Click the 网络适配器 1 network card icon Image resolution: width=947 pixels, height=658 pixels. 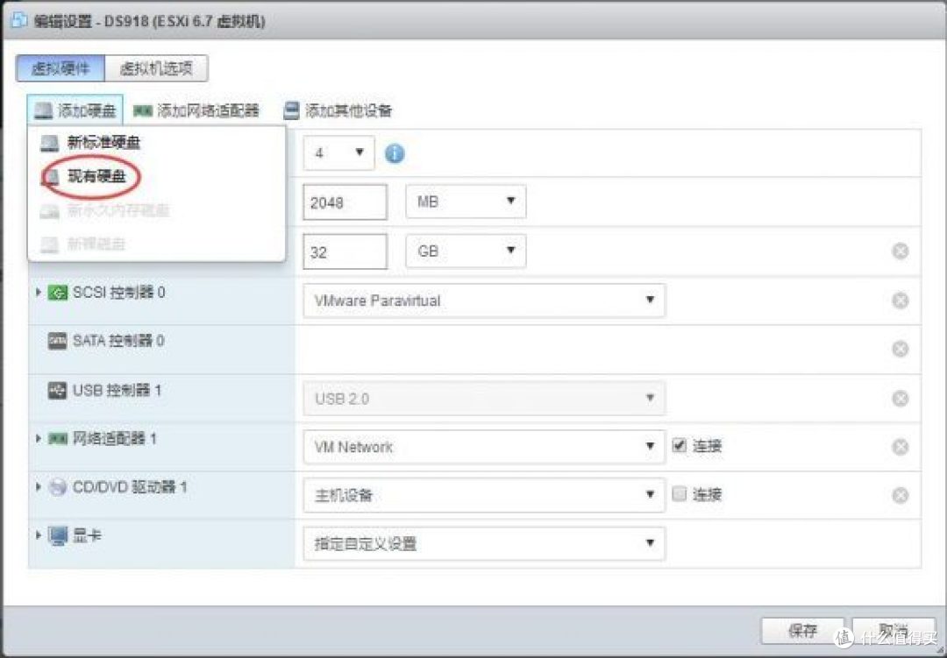[x=57, y=439]
